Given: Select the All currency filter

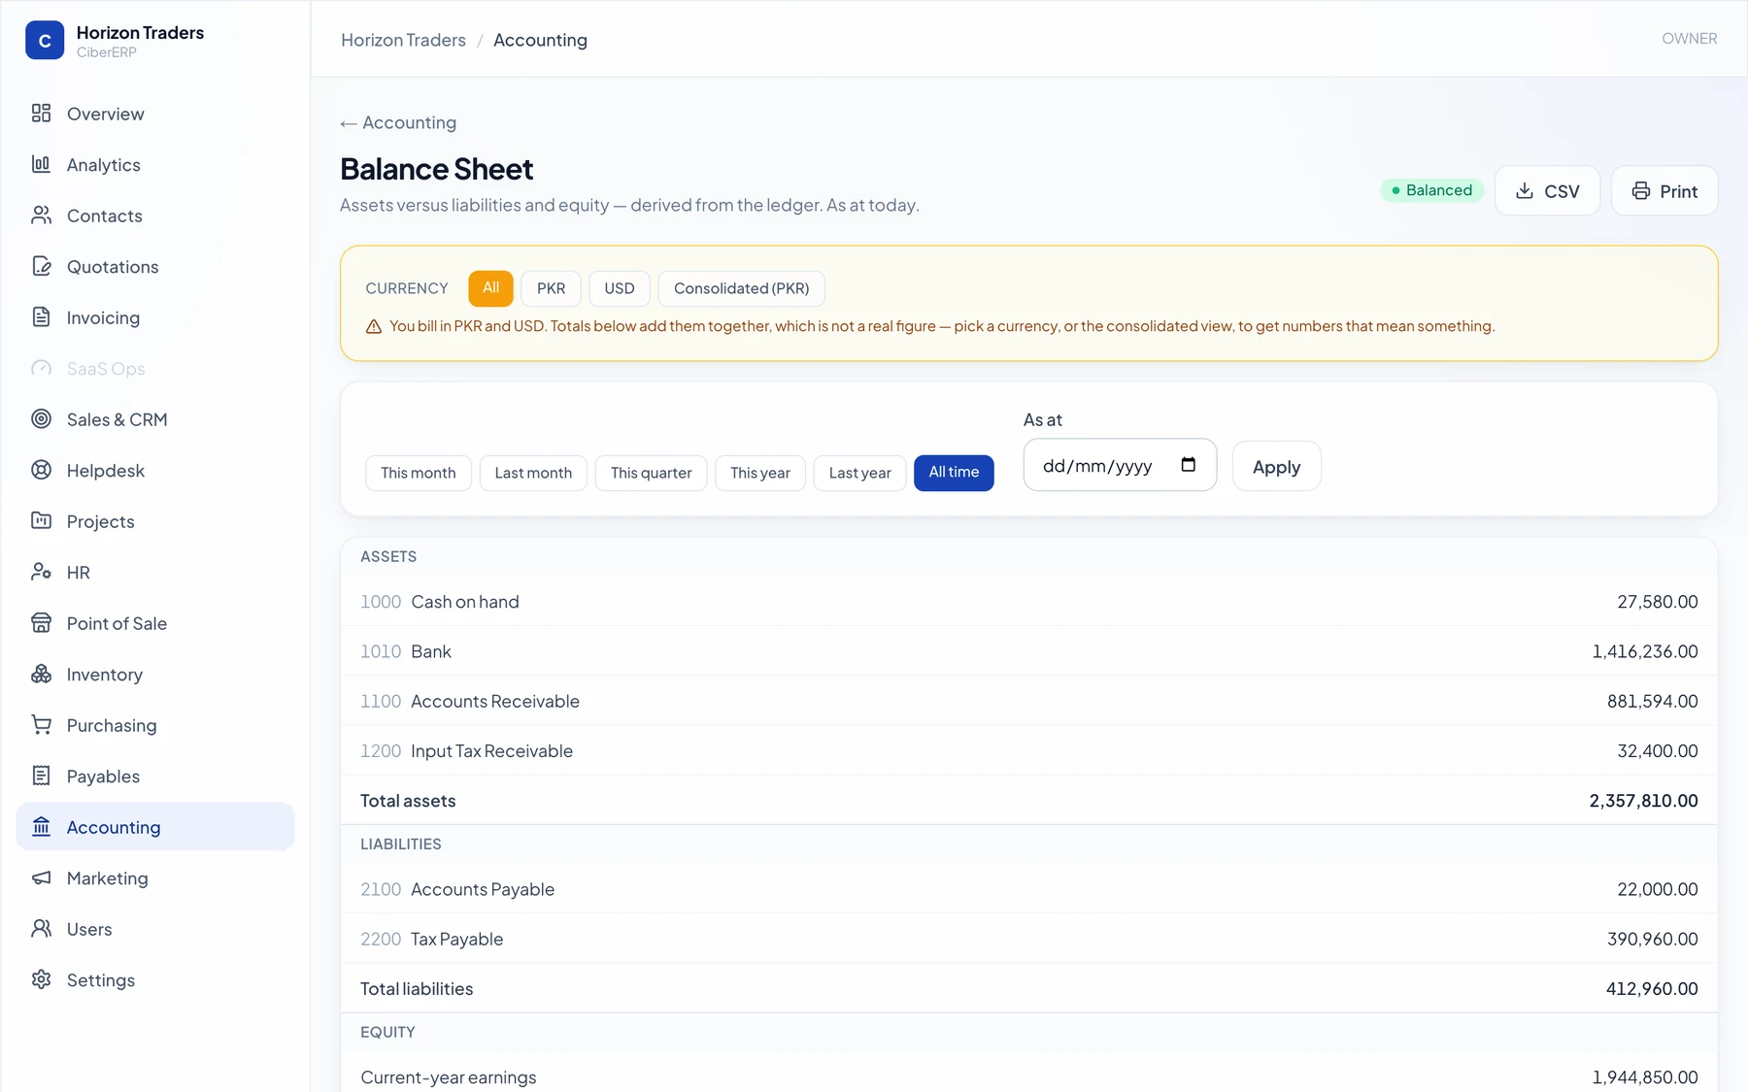Looking at the screenshot, I should [490, 288].
